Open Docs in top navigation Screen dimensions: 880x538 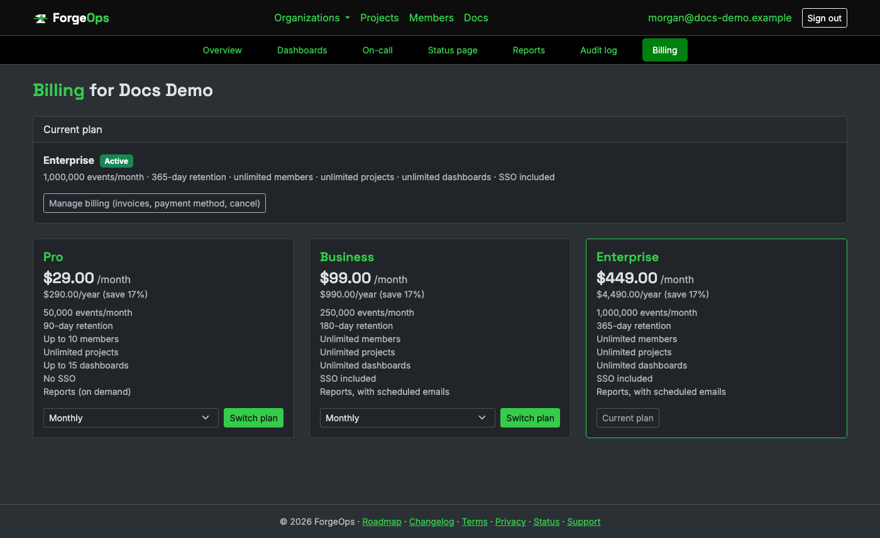tap(476, 18)
